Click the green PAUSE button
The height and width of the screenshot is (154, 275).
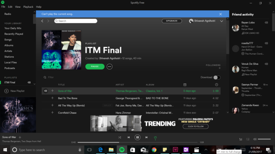(x=95, y=67)
